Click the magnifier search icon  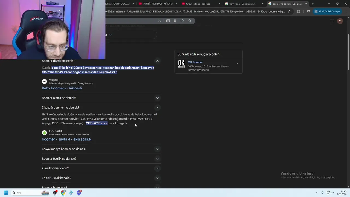tap(190, 21)
